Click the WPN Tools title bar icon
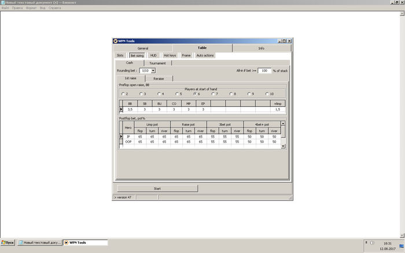Image resolution: width=405 pixels, height=253 pixels. click(x=116, y=41)
